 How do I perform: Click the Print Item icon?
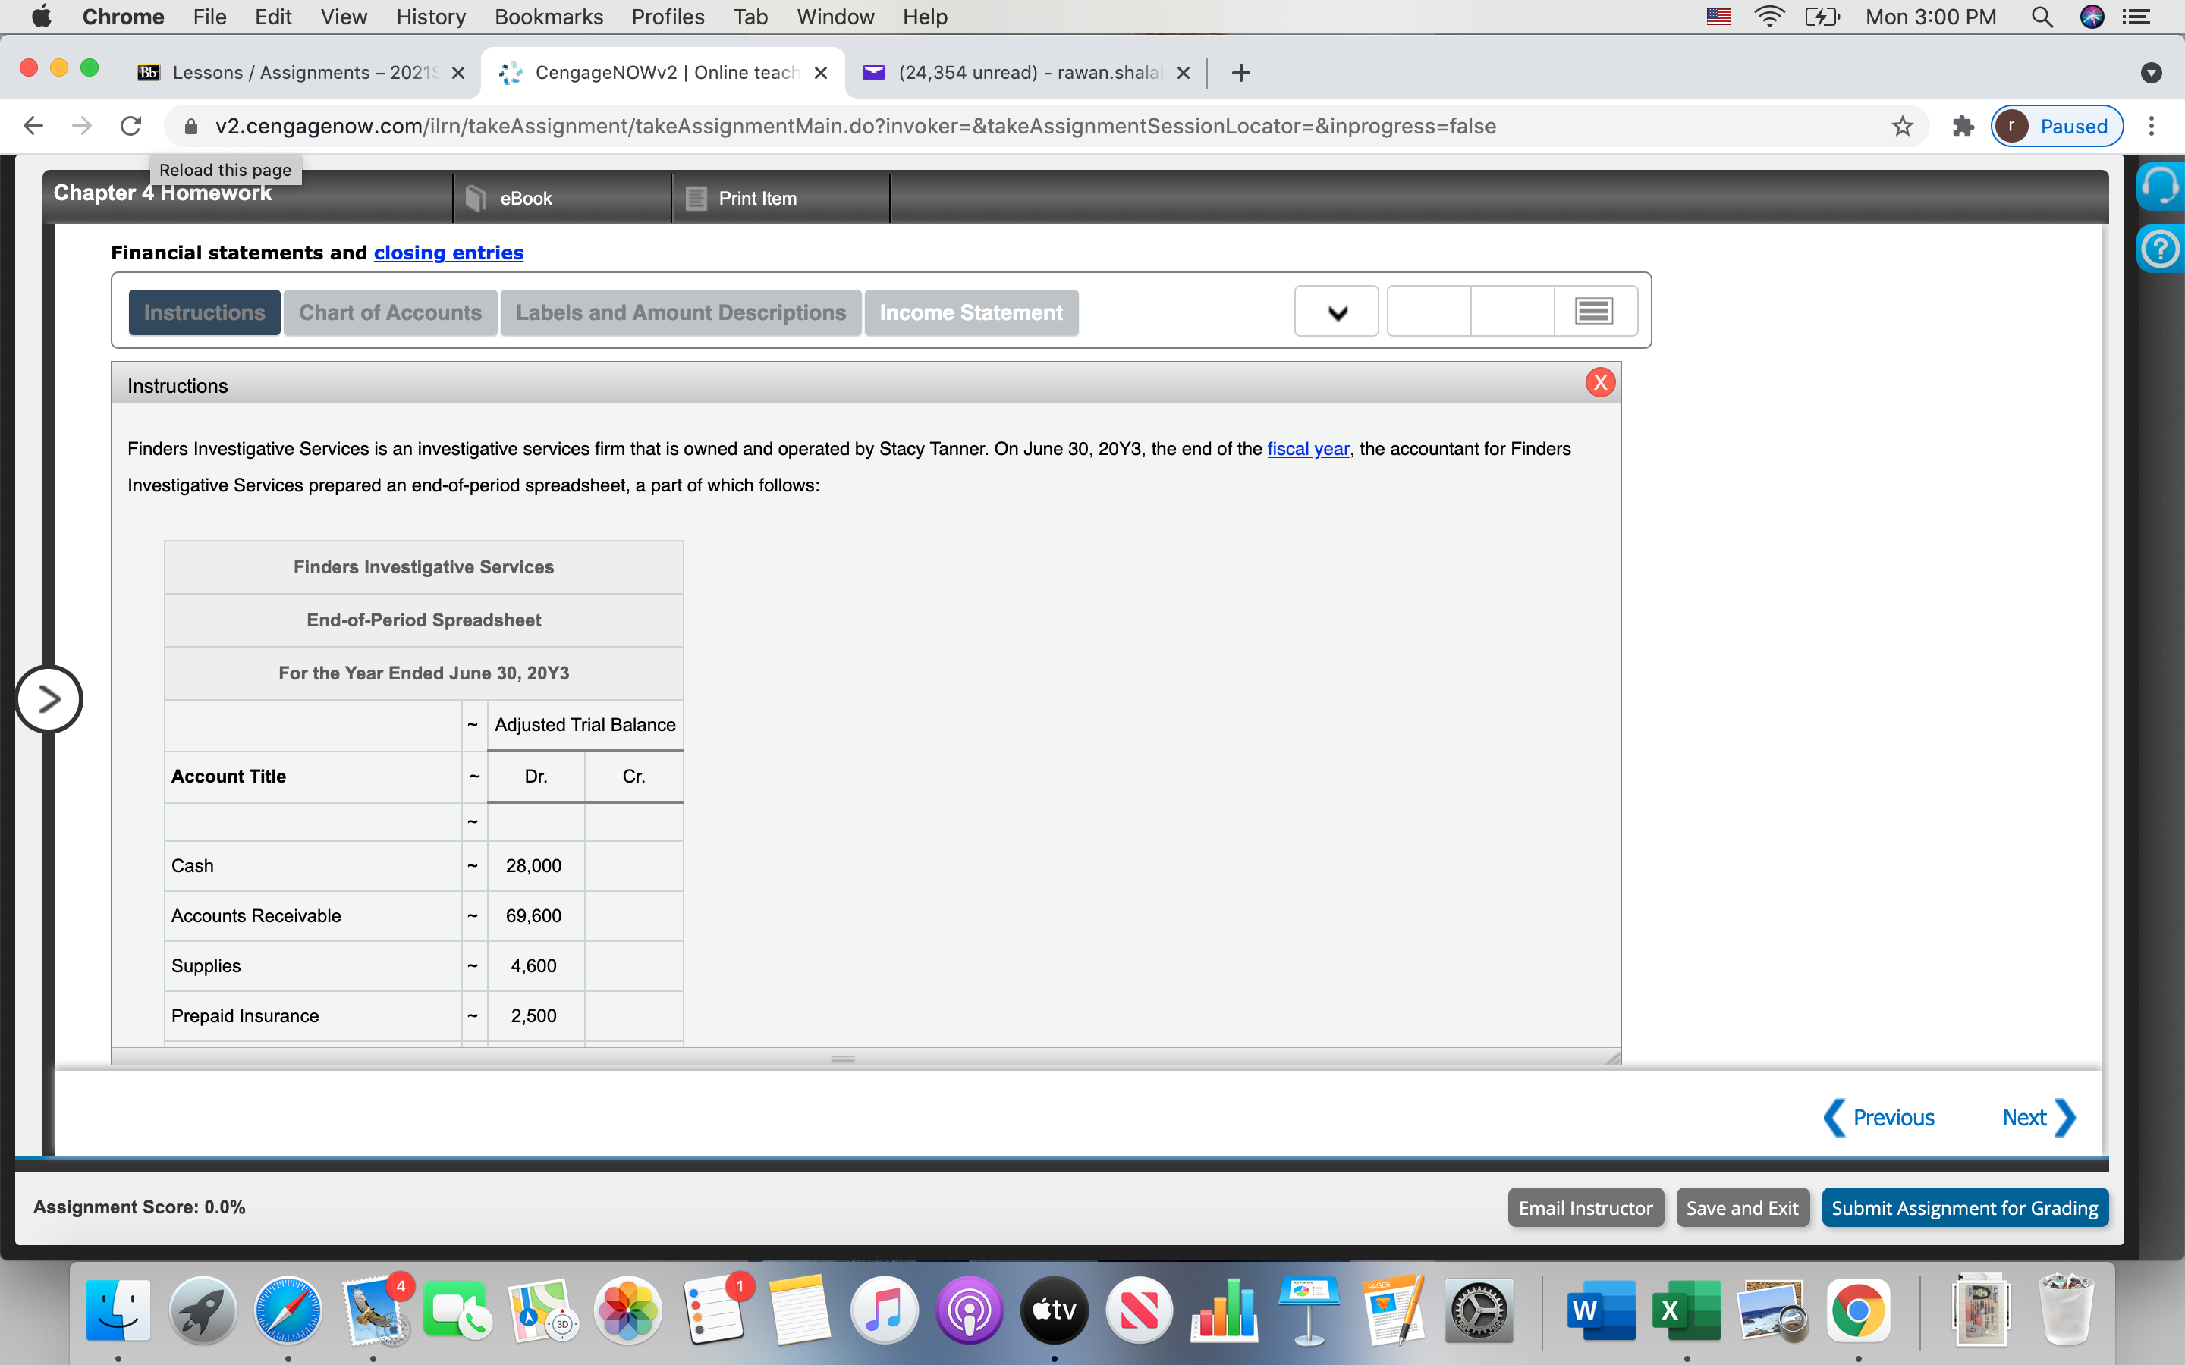click(695, 198)
